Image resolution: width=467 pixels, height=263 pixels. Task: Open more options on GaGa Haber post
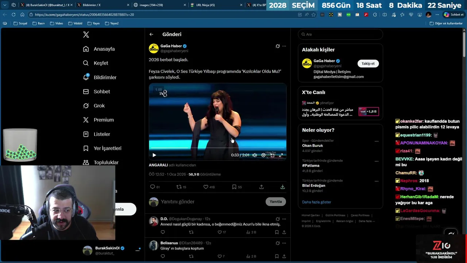[284, 46]
